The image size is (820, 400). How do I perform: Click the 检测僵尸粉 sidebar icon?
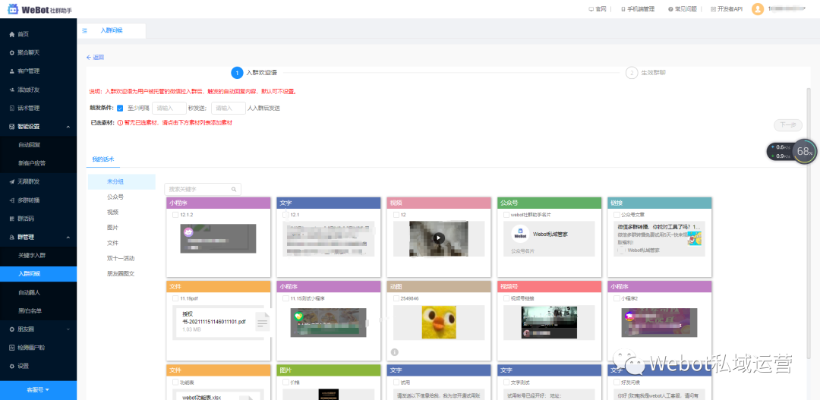(12, 348)
